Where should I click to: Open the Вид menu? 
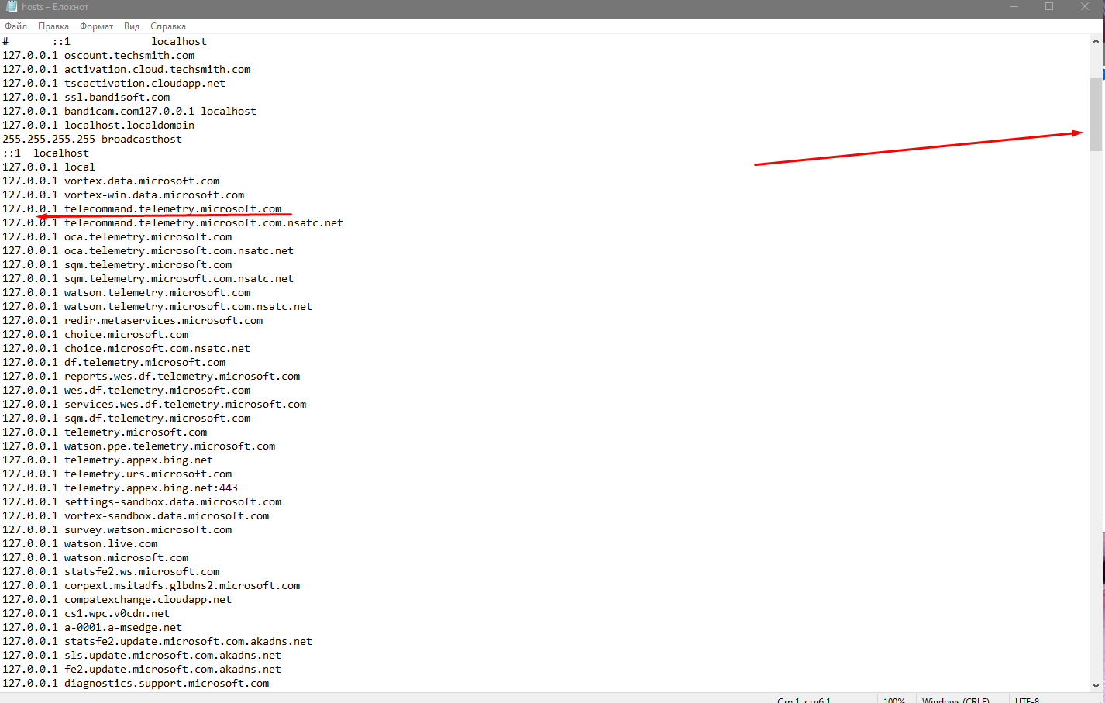pos(132,26)
